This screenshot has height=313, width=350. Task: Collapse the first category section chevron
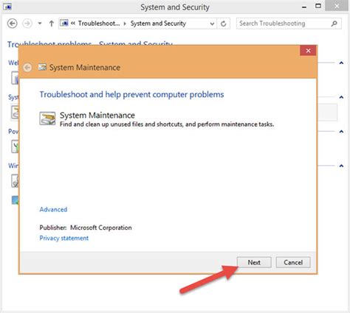coord(341,63)
